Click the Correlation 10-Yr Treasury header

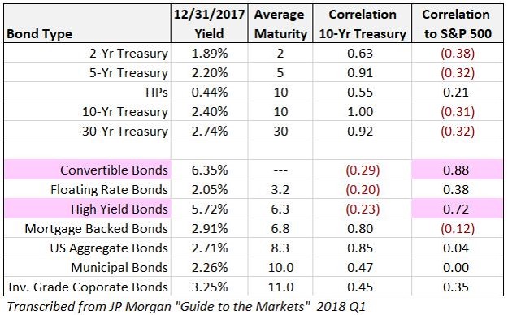tap(363, 24)
